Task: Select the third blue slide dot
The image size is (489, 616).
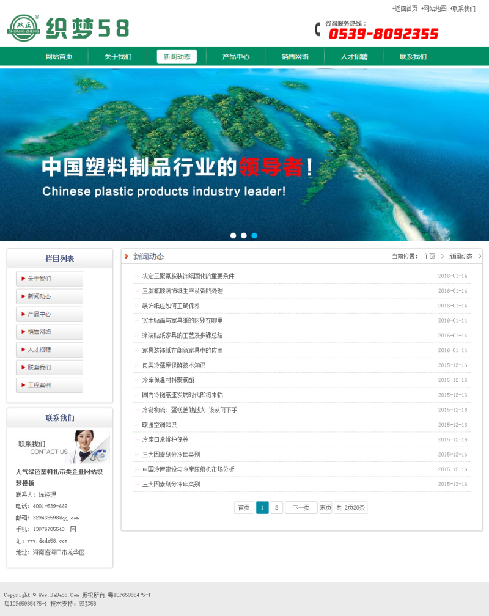Action: (254, 235)
